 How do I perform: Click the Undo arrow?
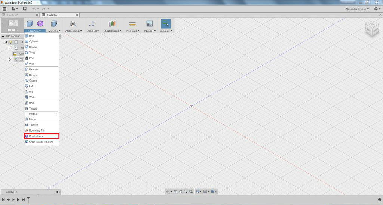tap(34, 9)
